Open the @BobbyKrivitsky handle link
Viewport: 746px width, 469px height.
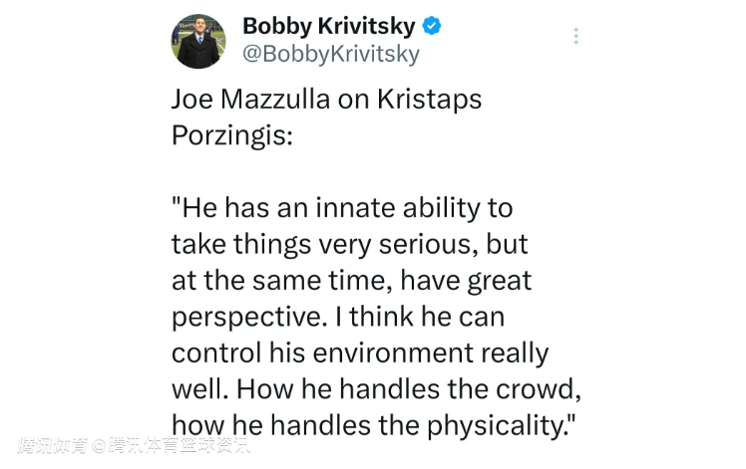(x=330, y=54)
